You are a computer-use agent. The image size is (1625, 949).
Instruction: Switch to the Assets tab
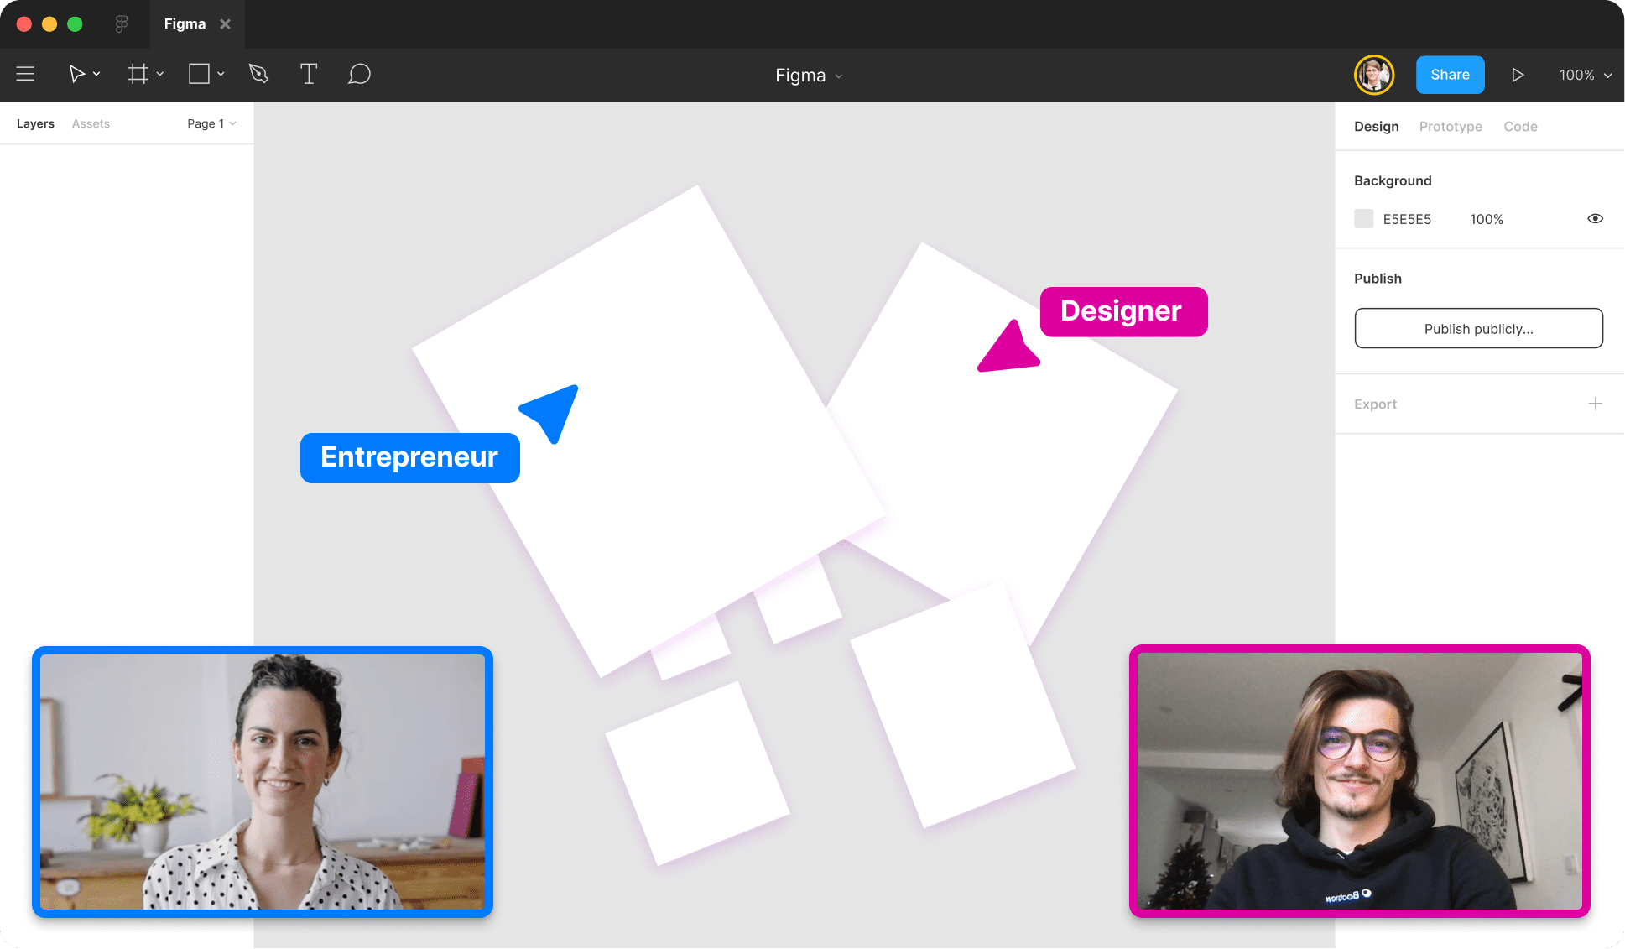91,123
